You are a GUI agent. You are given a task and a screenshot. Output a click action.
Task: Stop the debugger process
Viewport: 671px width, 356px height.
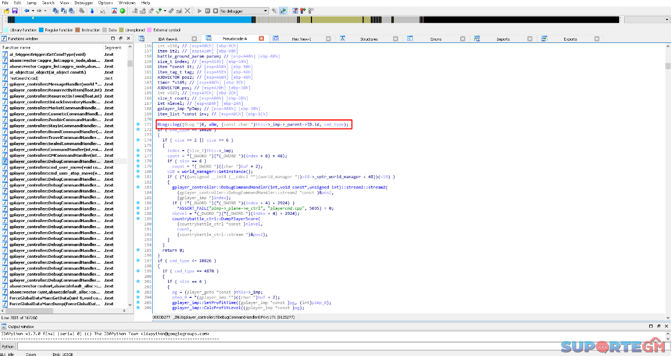[215, 11]
